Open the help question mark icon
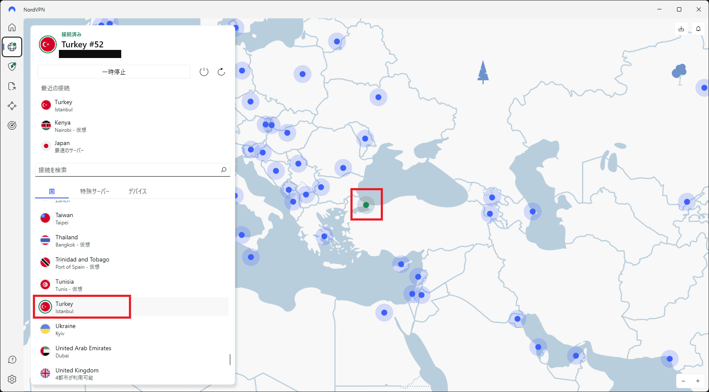The image size is (709, 392). 12,360
